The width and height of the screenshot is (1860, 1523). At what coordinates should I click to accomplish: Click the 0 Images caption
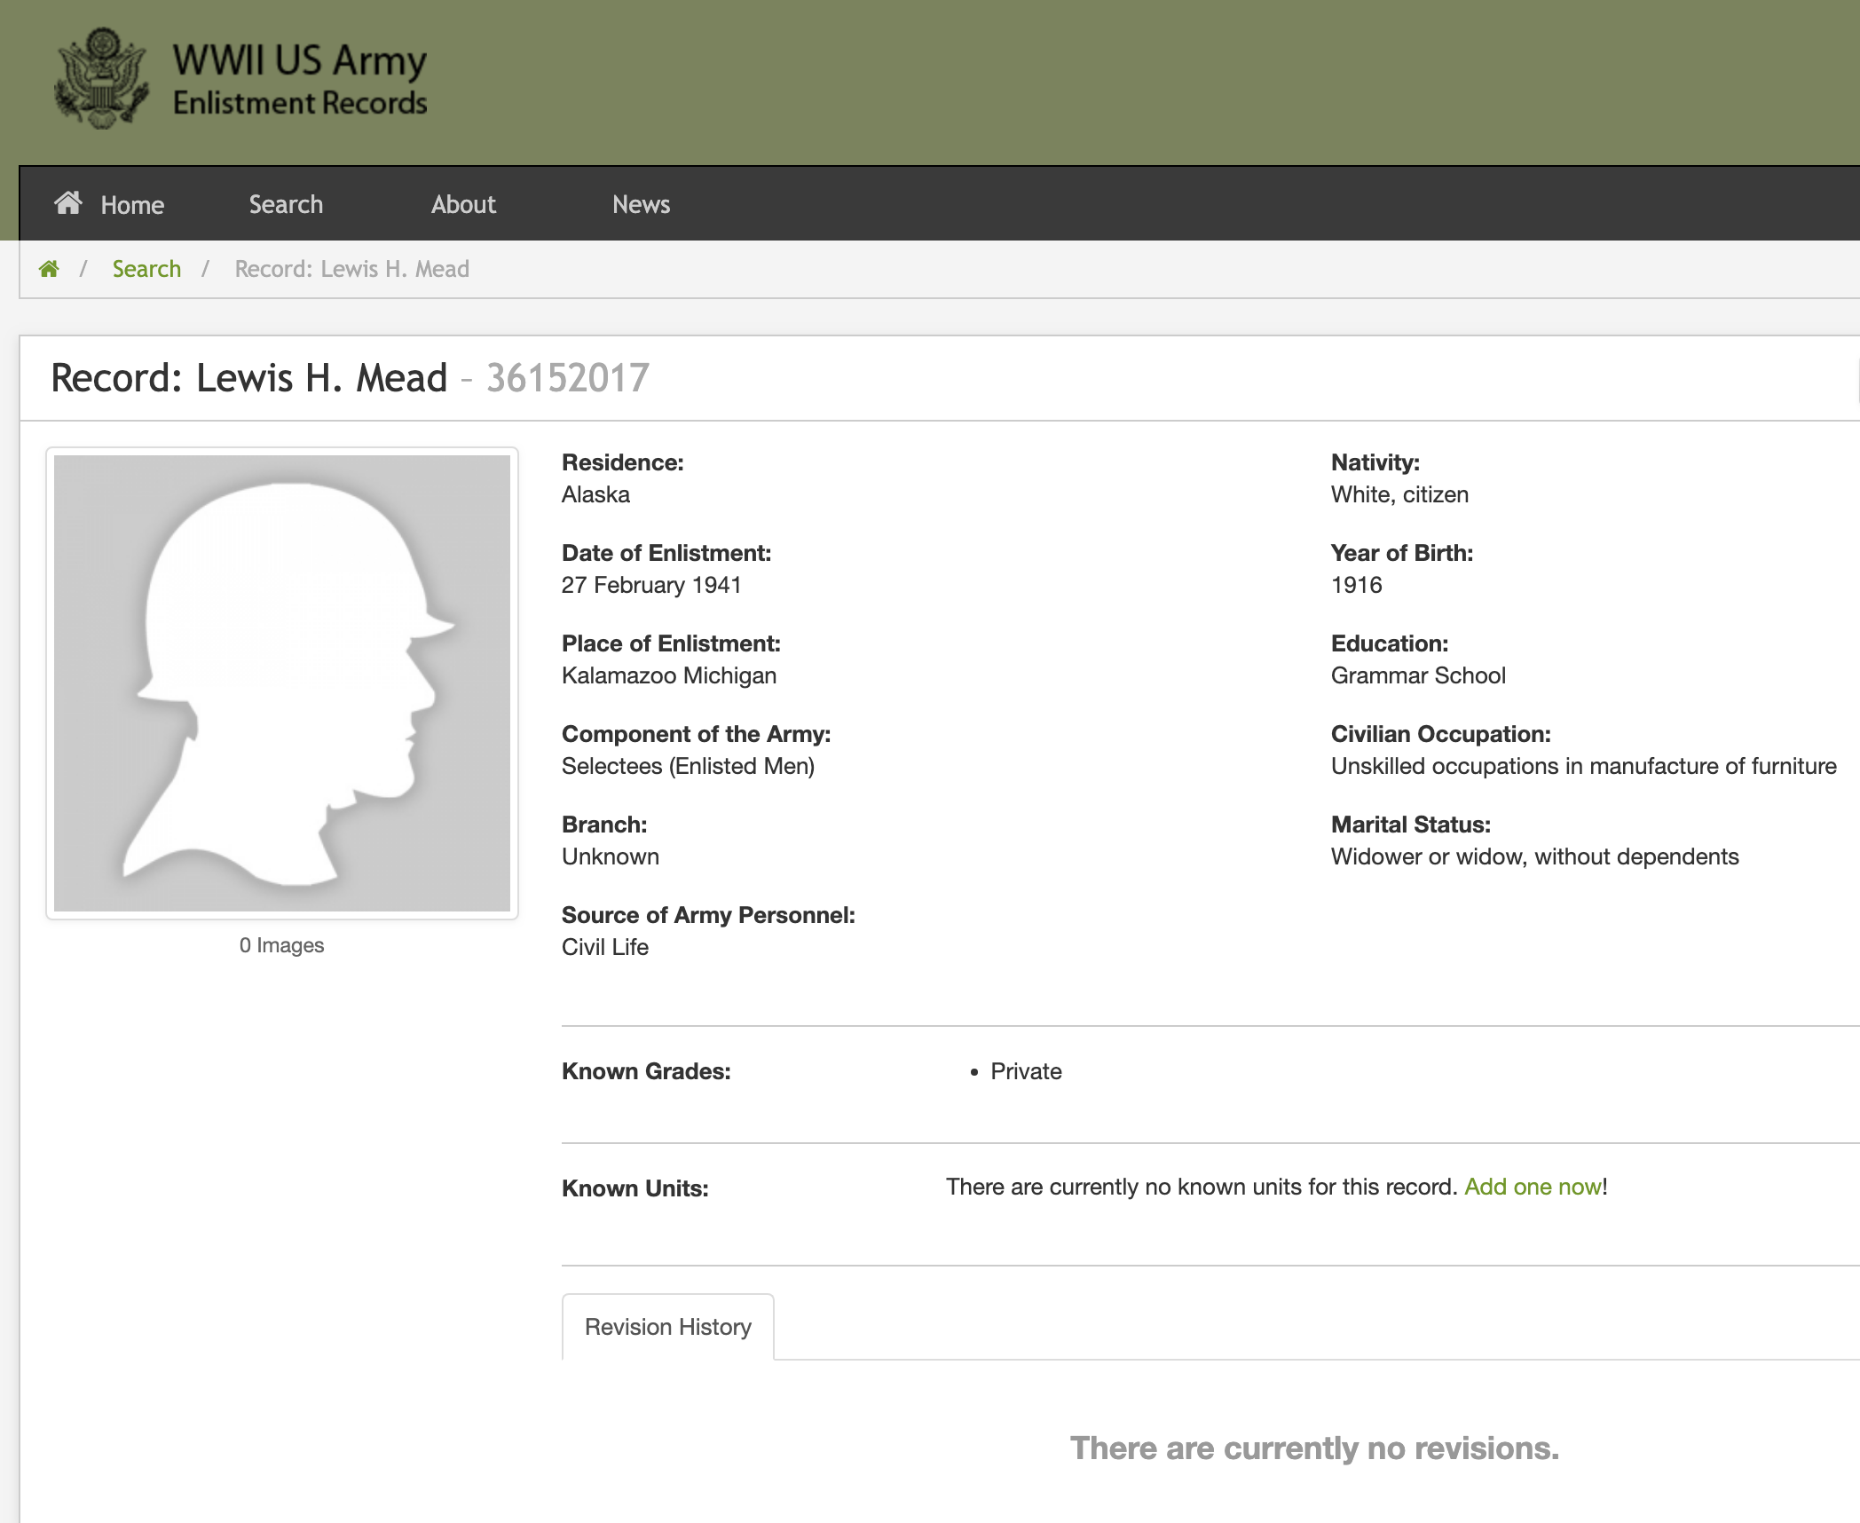click(281, 945)
